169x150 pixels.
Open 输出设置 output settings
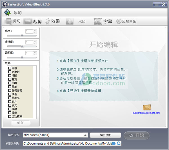105,135
